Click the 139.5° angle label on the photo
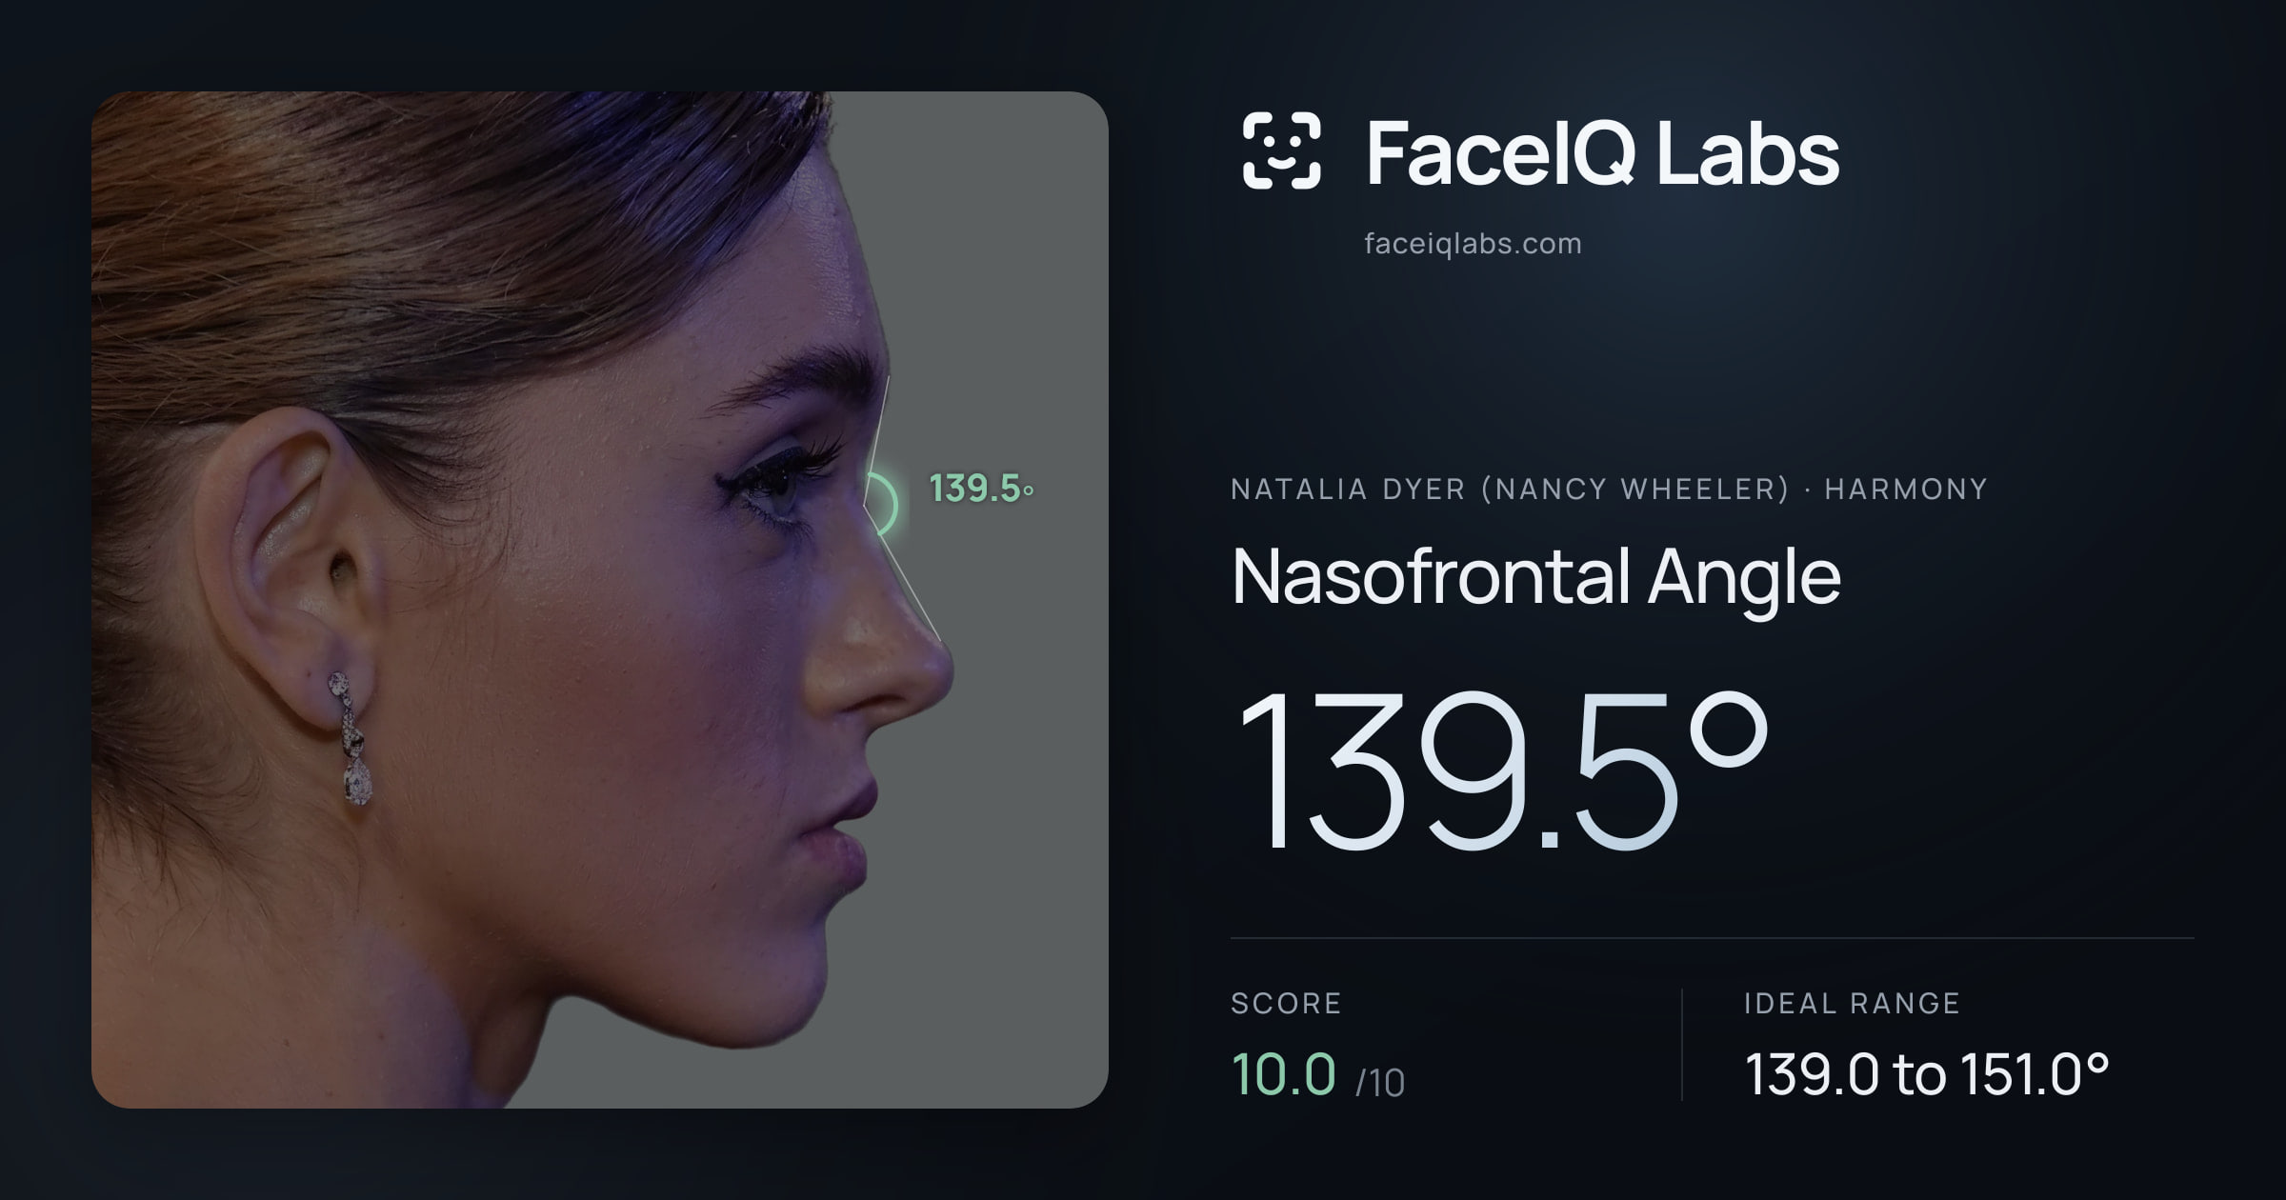The width and height of the screenshot is (2286, 1200). coord(981,489)
